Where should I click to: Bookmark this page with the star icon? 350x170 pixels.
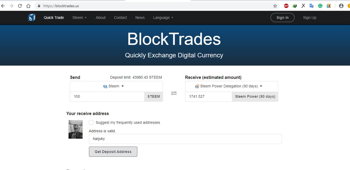coord(275,6)
